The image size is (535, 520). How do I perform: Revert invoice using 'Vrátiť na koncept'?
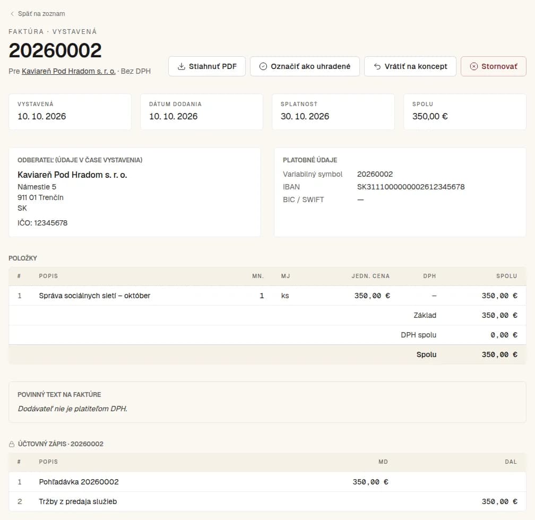click(410, 66)
